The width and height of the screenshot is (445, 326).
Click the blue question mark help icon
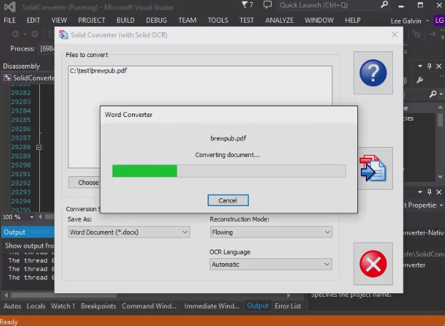pos(373,73)
